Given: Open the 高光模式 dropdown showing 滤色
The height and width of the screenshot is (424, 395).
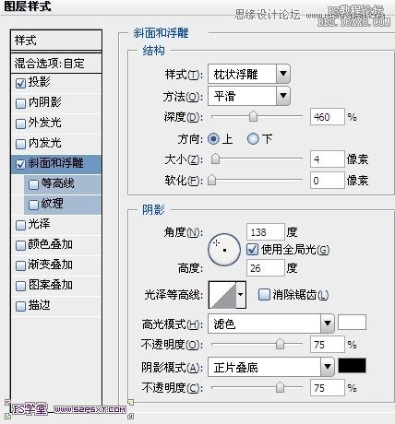Looking at the screenshot, I should coord(271,324).
